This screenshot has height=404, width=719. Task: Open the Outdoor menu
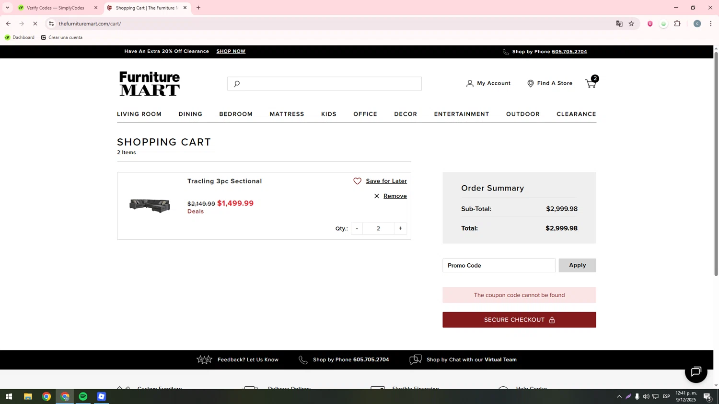pyautogui.click(x=523, y=114)
